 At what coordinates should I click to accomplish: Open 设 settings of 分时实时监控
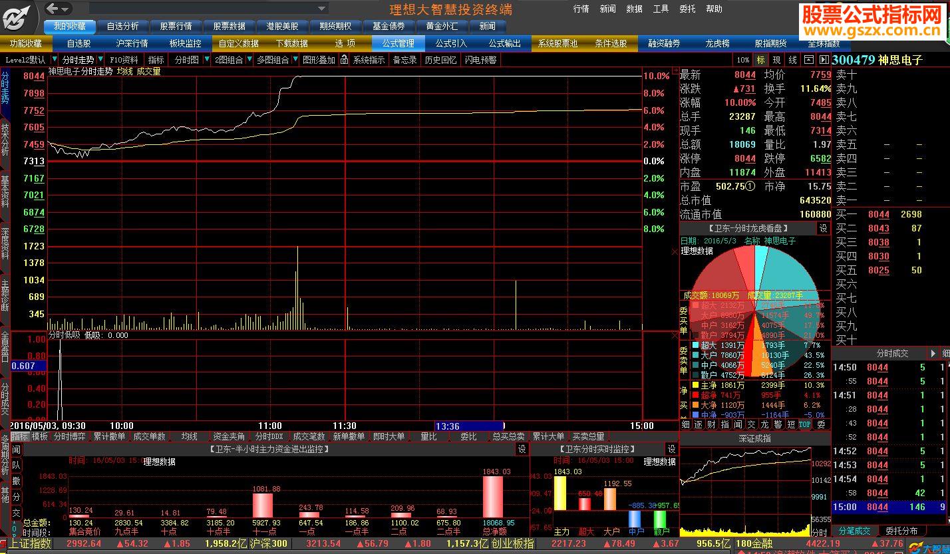pyautogui.click(x=671, y=449)
